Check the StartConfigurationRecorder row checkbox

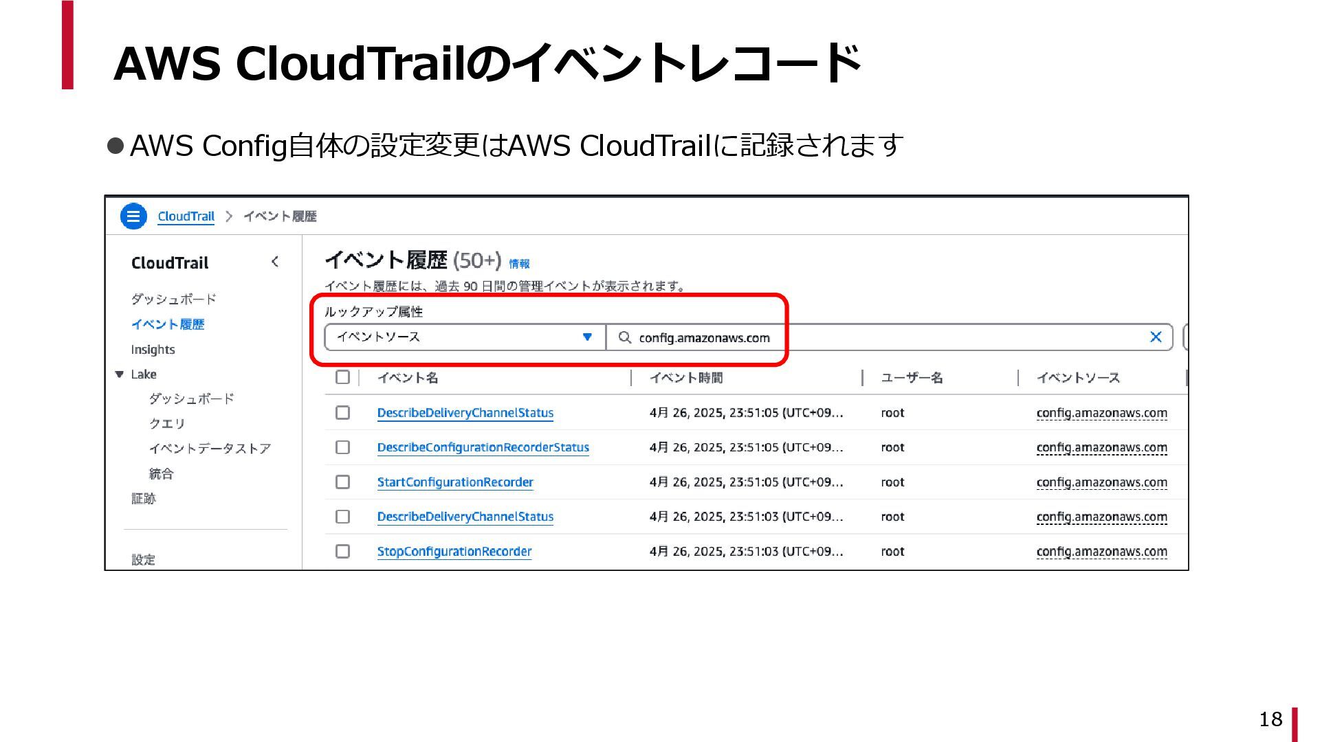(342, 482)
